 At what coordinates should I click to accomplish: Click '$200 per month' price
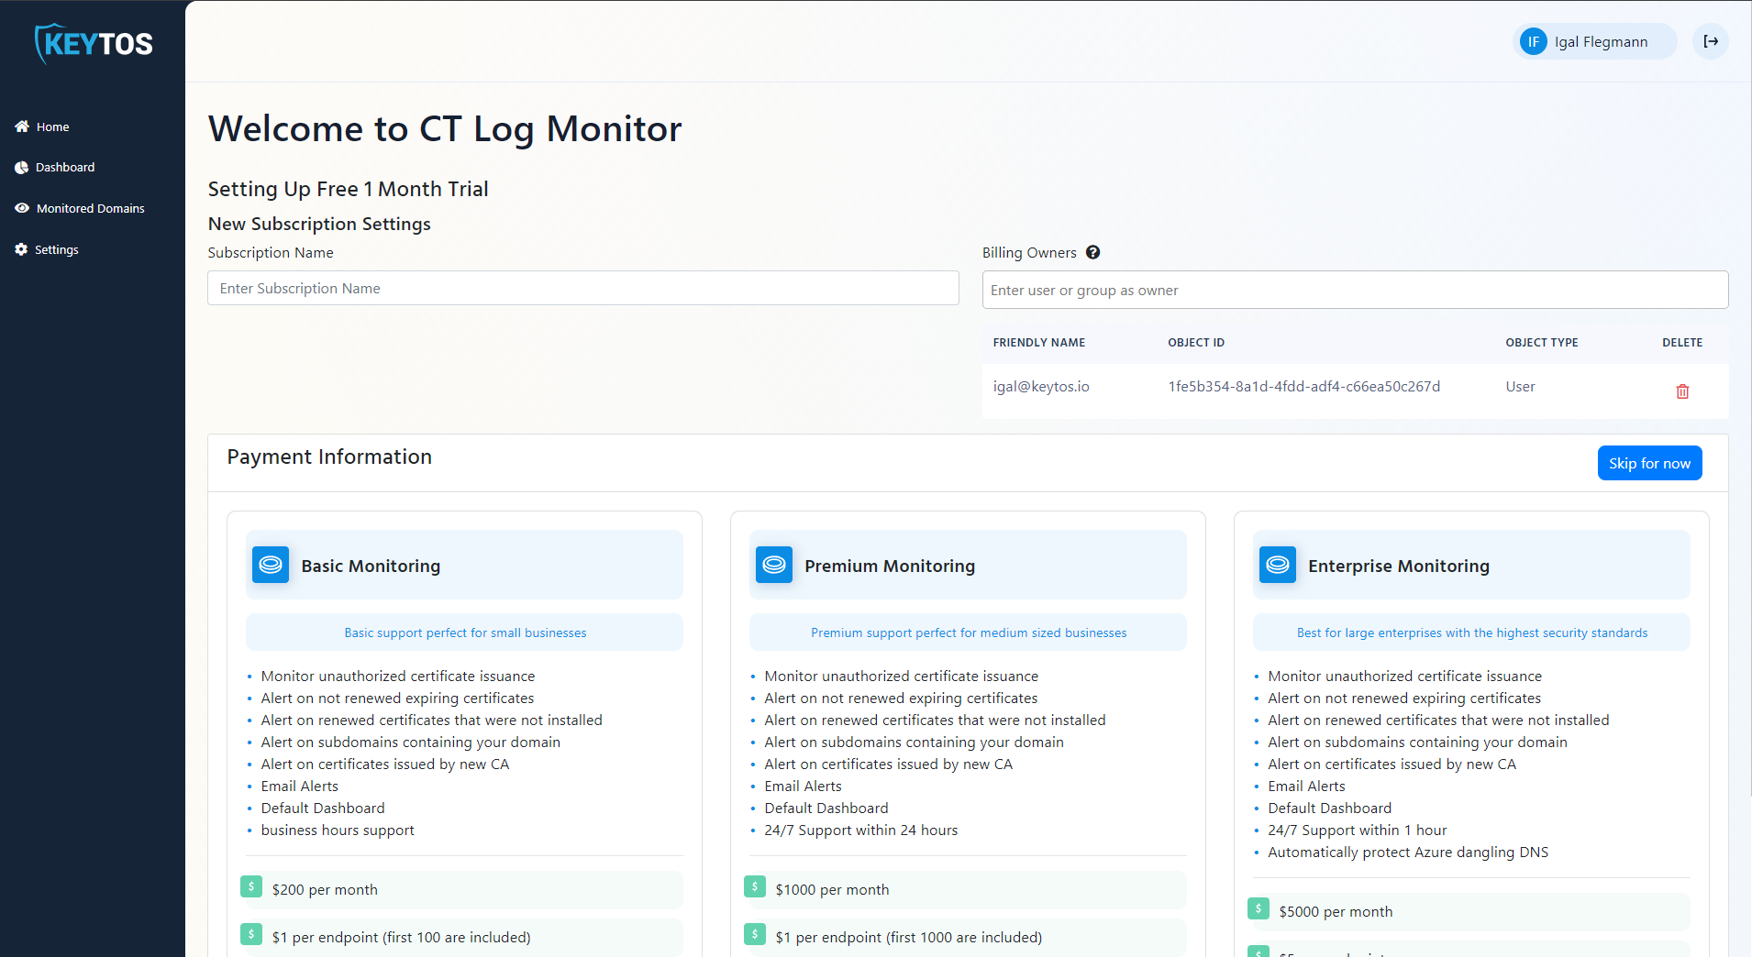pos(325,889)
